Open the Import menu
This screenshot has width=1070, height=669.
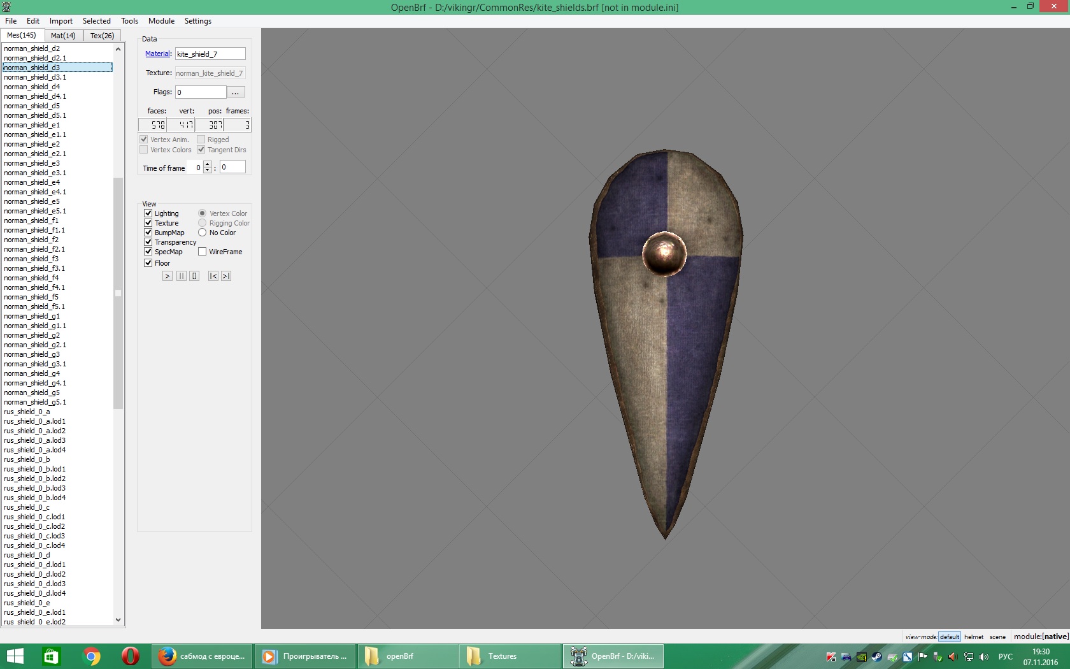(x=61, y=21)
